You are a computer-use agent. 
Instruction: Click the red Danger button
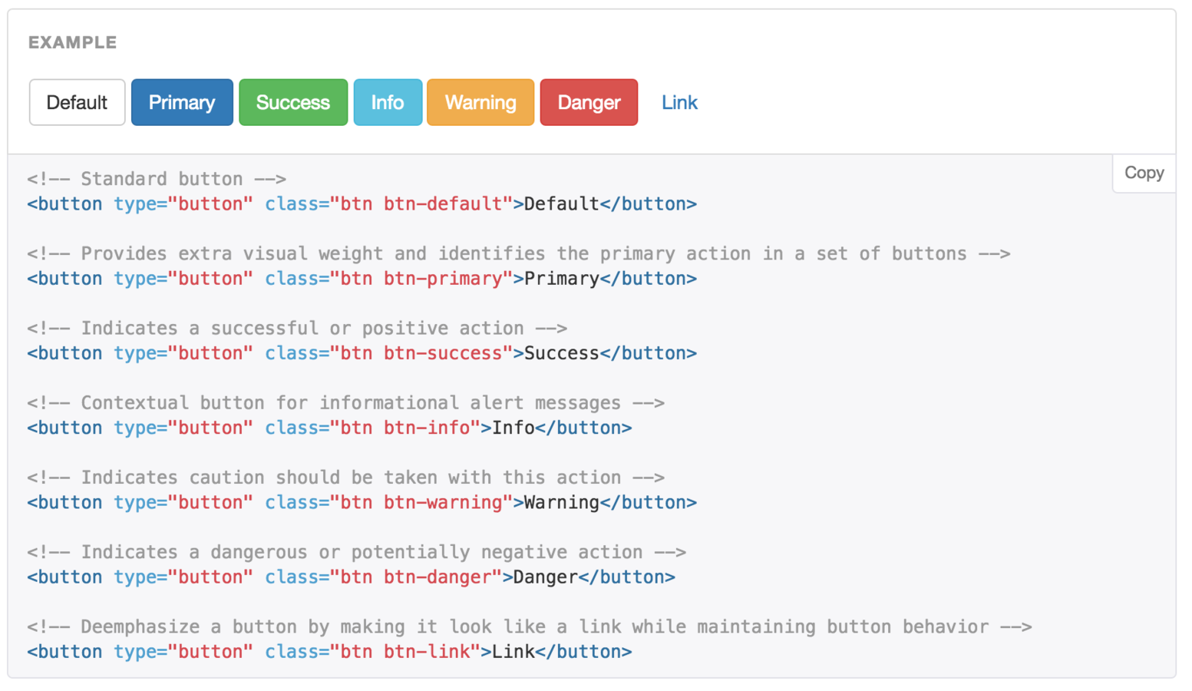coord(589,102)
